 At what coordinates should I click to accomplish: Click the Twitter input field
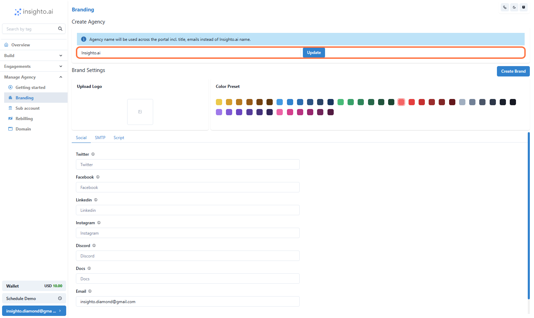pos(188,164)
